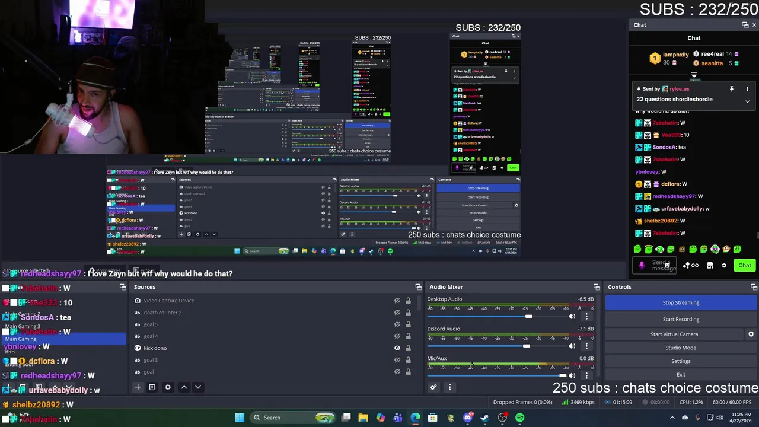Screen dimensions: 759x427
Task: Click the Send a message chat field
Action: click(x=656, y=265)
